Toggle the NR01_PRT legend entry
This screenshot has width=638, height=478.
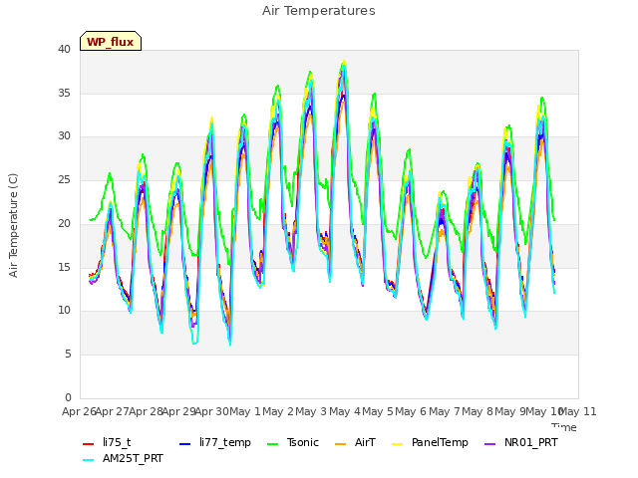(521, 442)
